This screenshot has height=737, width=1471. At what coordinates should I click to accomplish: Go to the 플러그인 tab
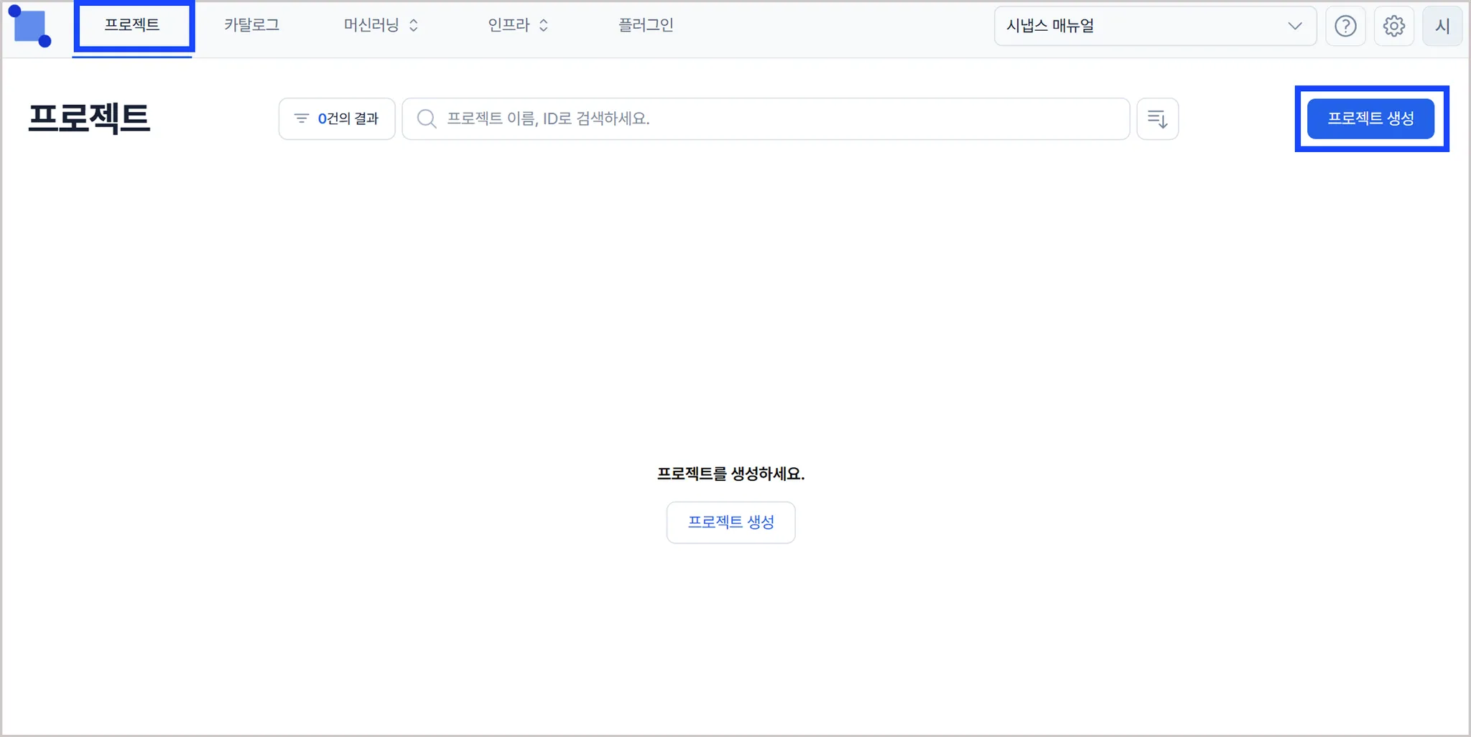point(646,26)
